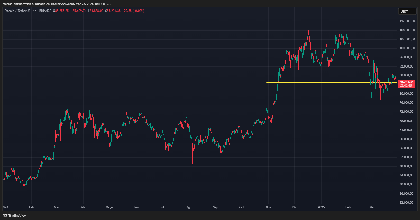Click the 36.000,00 price axis label
420x220 pixels.
click(x=406, y=194)
